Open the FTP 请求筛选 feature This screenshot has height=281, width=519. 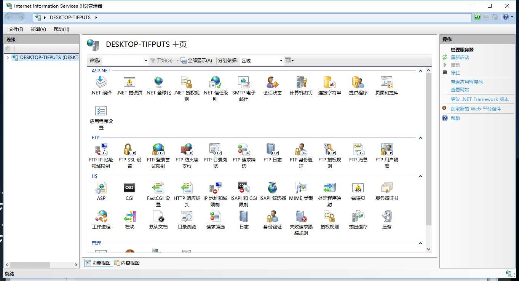click(244, 150)
